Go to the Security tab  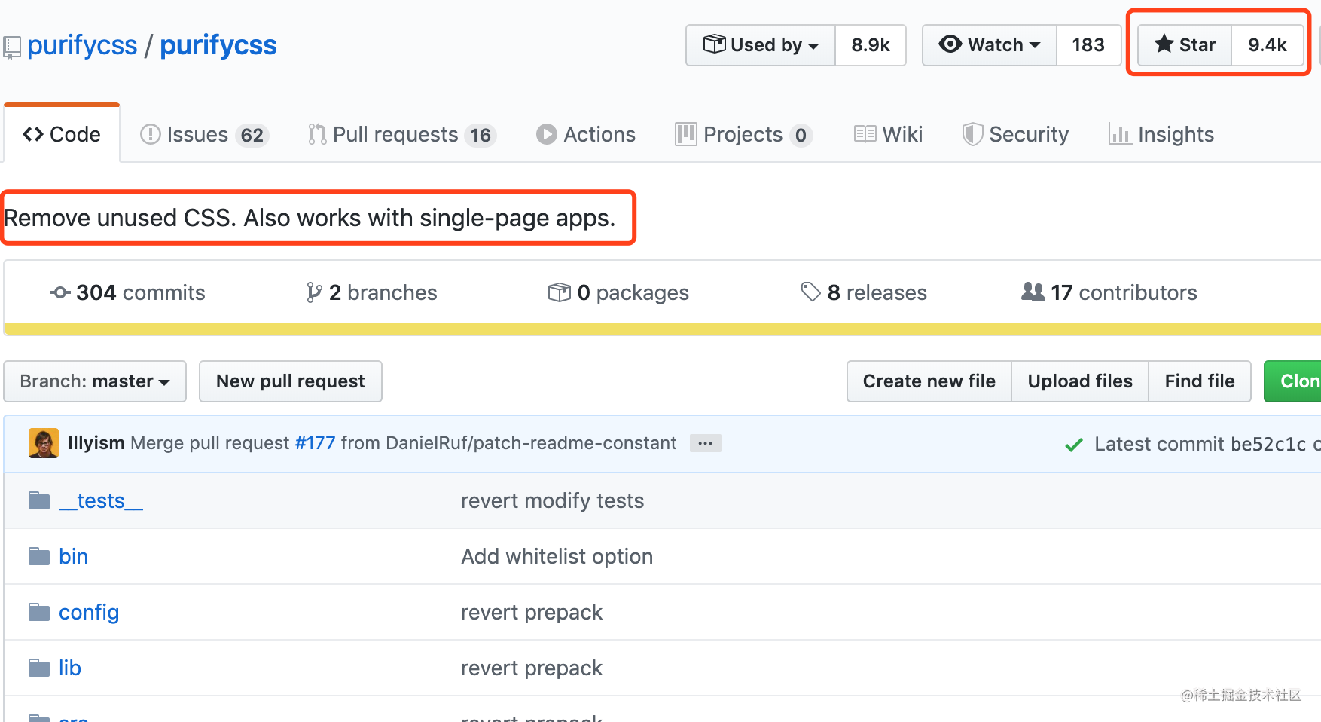click(x=1015, y=135)
